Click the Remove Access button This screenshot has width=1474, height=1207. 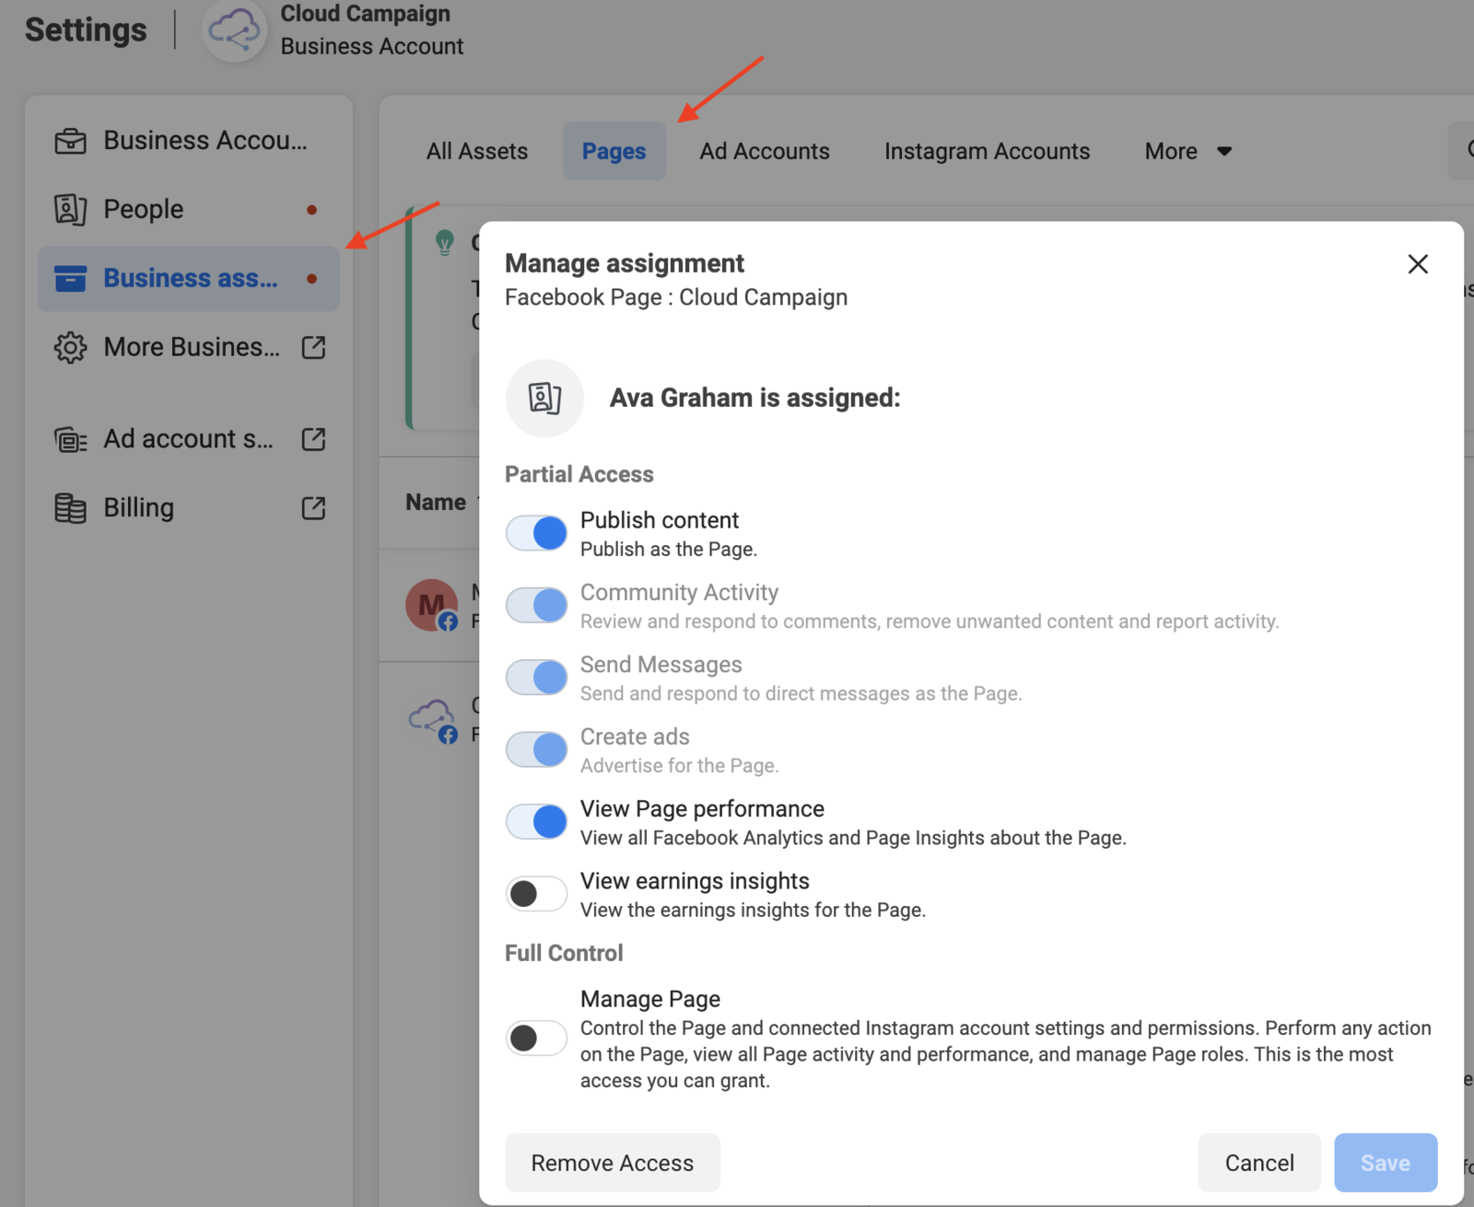[x=613, y=1163]
